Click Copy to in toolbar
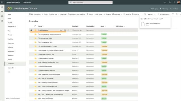181x101 pixels. pos(136,14)
